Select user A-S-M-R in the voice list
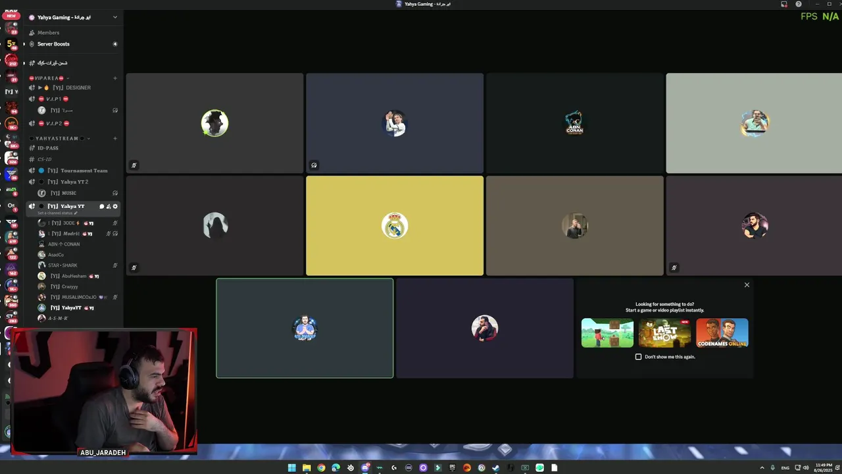The width and height of the screenshot is (842, 474). (78, 318)
